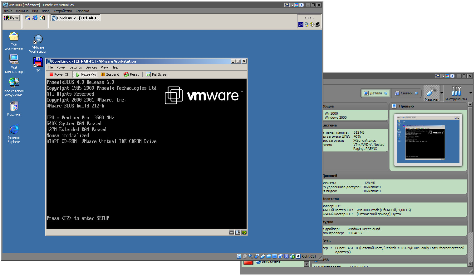This screenshot has height=276, width=476.
Task: Click the Power Off button in VMware toolbar
Action: tap(60, 74)
